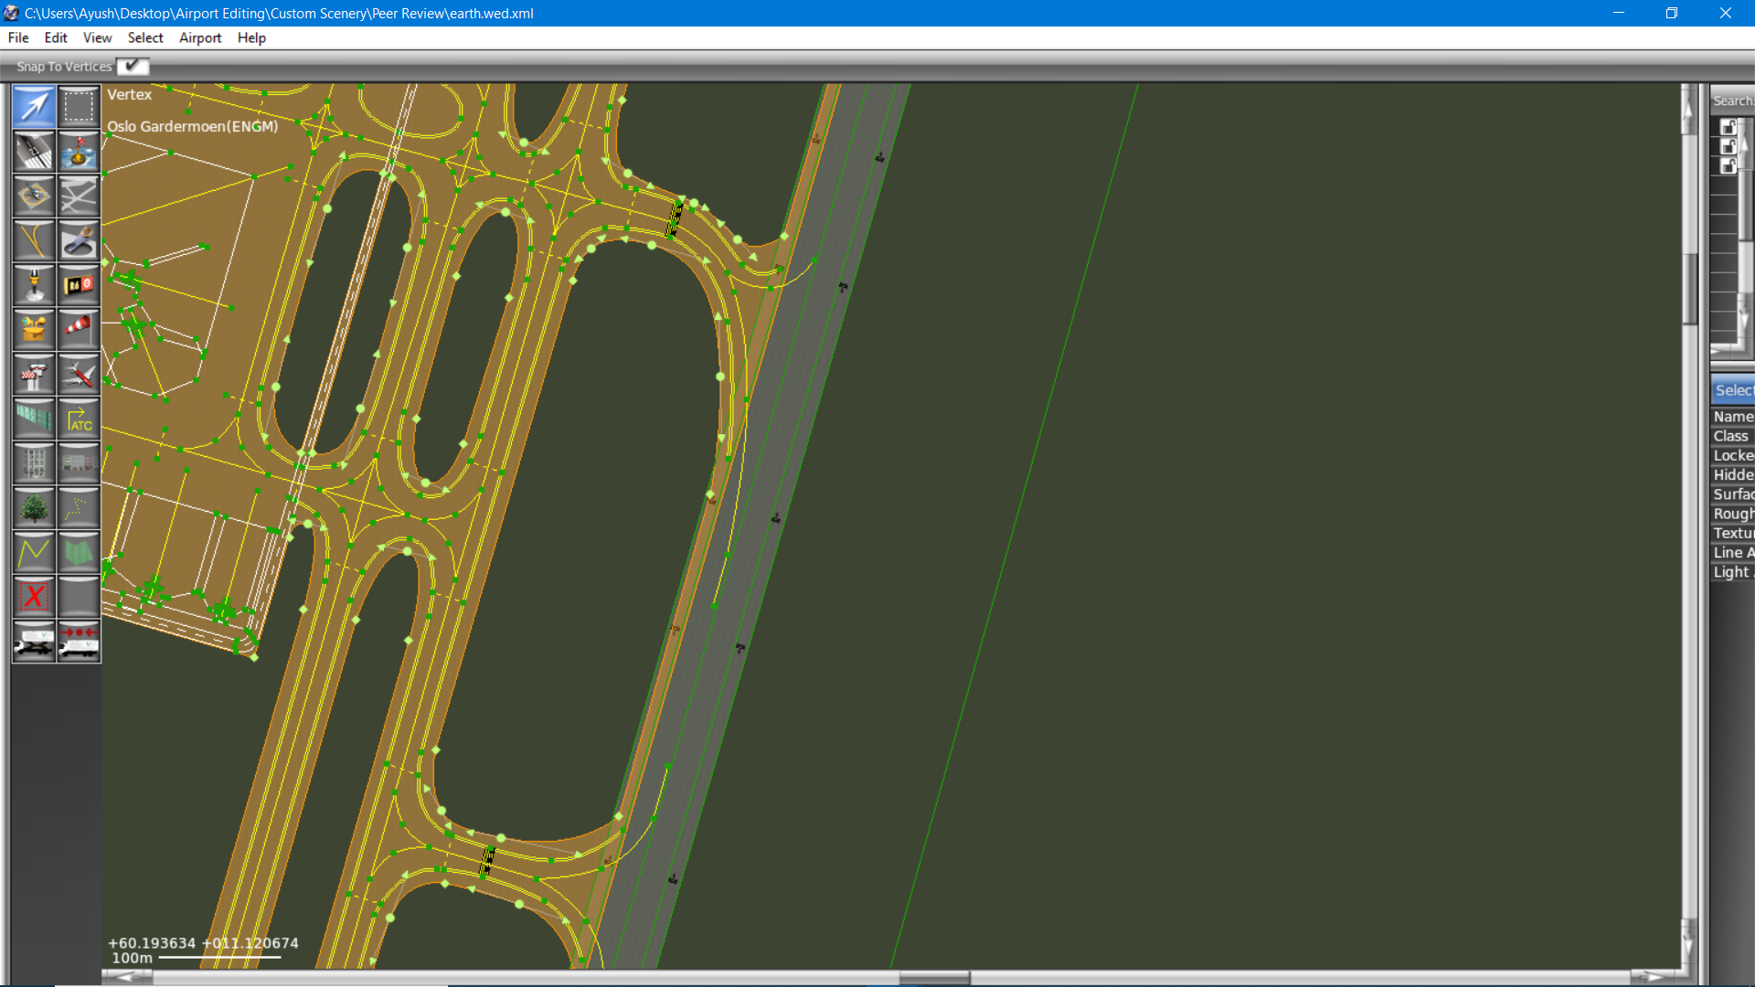Choose the Forest tree tool

[34, 507]
